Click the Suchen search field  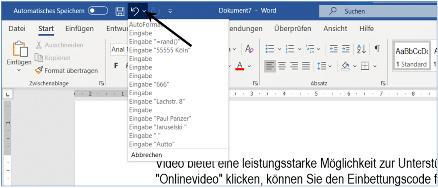click(376, 12)
